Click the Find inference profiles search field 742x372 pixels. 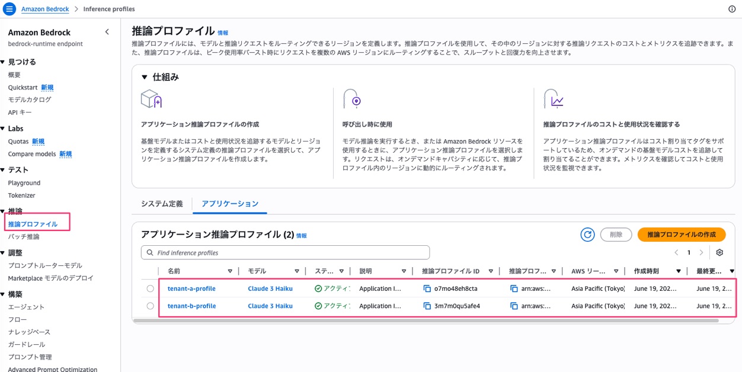click(285, 252)
